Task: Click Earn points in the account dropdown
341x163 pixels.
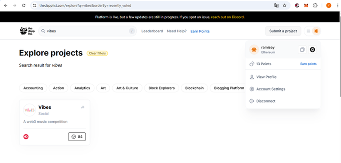Action: pyautogui.click(x=308, y=64)
